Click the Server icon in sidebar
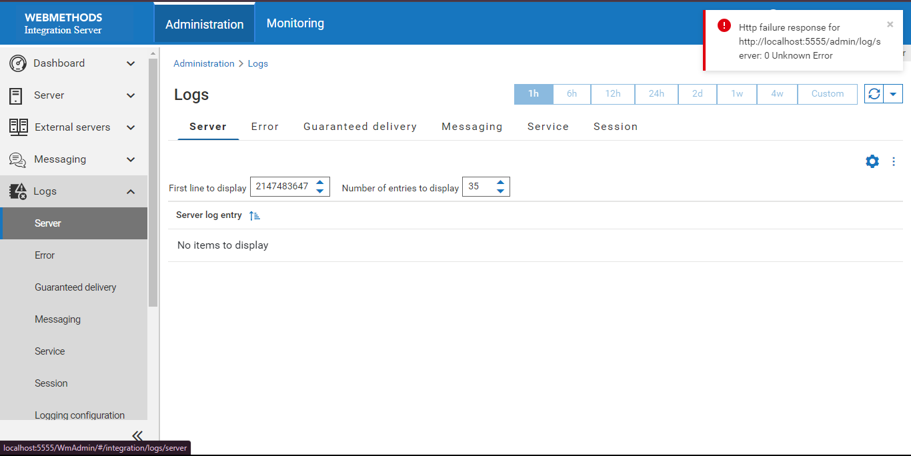Image resolution: width=911 pixels, height=456 pixels. [15, 95]
